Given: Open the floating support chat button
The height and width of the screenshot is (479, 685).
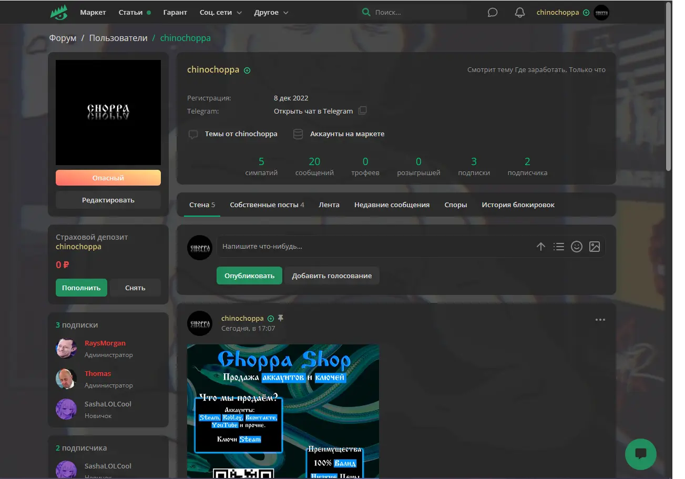Looking at the screenshot, I should coord(641,454).
